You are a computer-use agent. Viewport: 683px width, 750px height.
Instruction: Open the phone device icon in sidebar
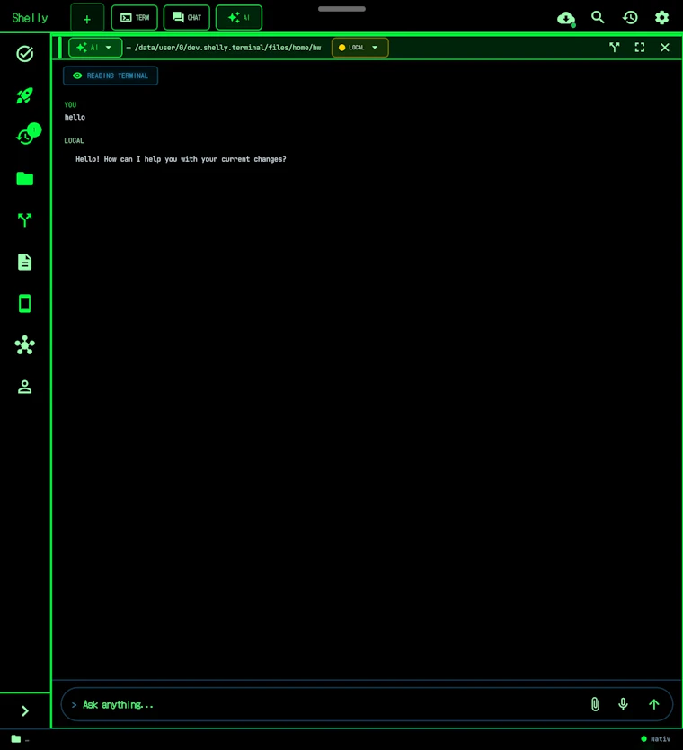(25, 304)
